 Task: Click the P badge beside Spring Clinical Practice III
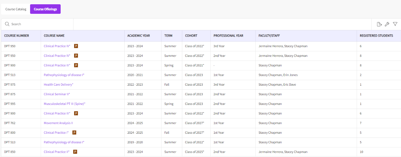coord(76,65)
